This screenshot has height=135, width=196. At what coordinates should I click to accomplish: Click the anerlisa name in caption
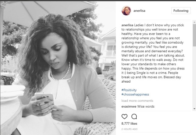tap(127, 25)
